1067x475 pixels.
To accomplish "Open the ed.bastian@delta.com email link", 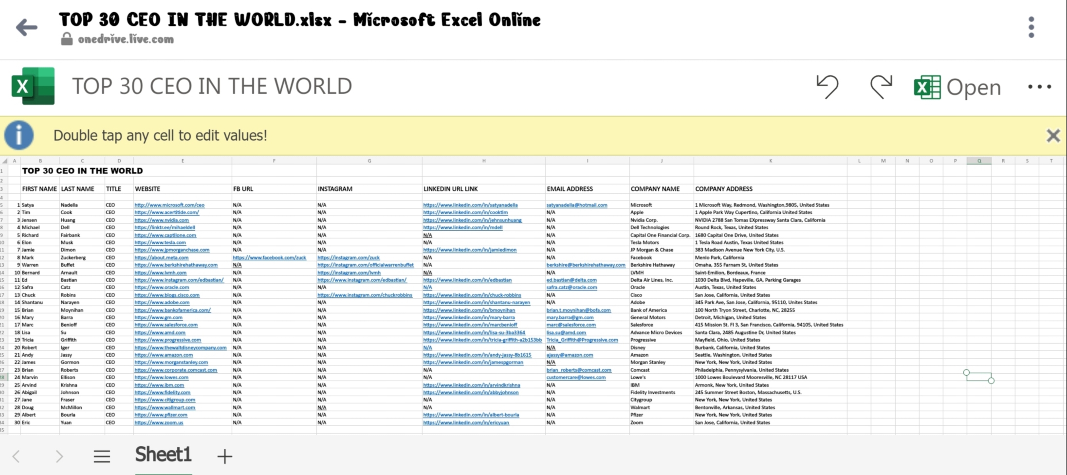I will (x=571, y=280).
